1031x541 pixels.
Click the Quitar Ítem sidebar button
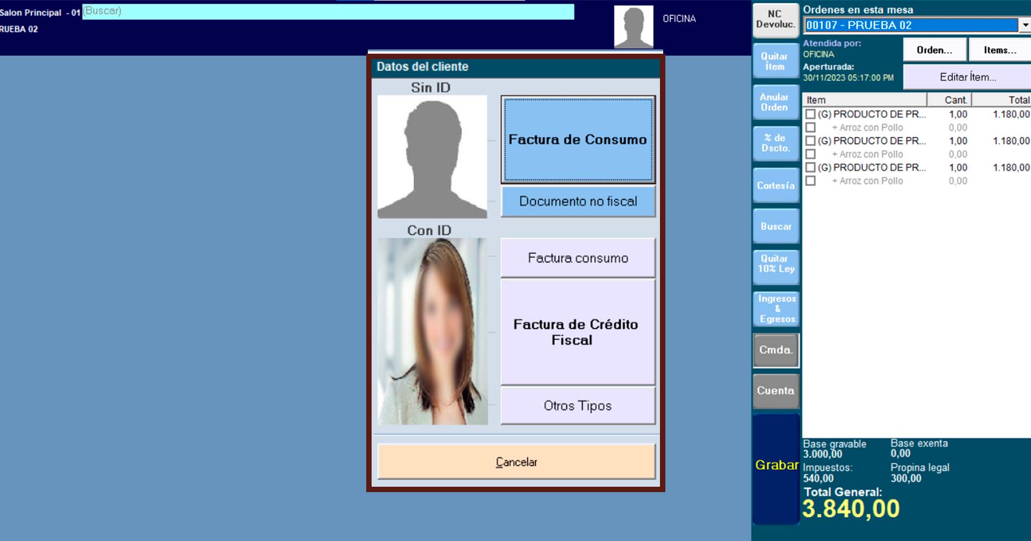point(775,61)
